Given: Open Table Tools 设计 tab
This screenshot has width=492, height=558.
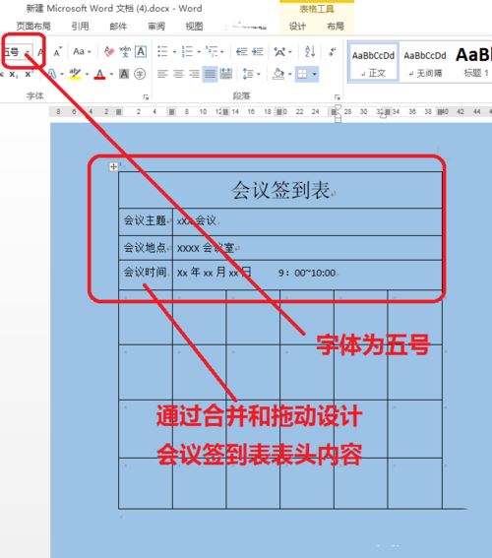Looking at the screenshot, I should coord(297,26).
